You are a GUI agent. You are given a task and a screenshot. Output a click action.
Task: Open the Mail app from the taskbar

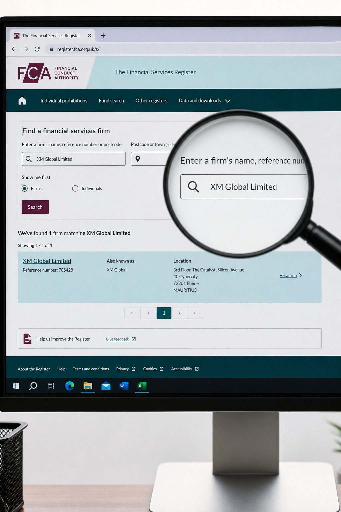pyautogui.click(x=106, y=386)
